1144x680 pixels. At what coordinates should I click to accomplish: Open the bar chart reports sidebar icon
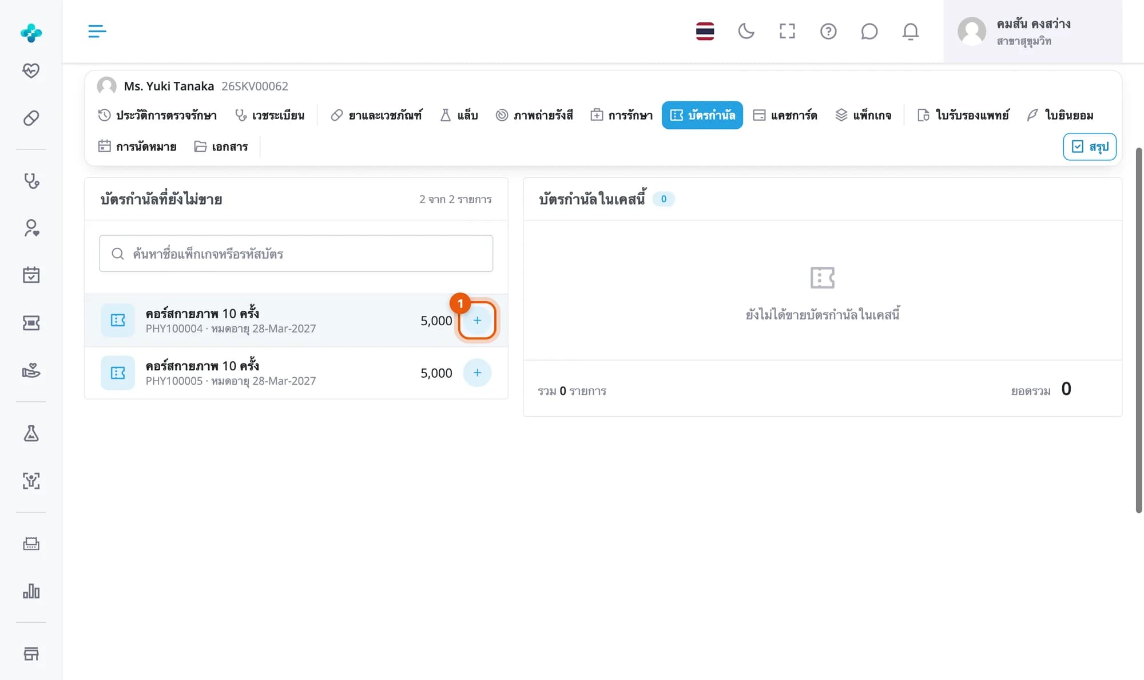coord(31,591)
